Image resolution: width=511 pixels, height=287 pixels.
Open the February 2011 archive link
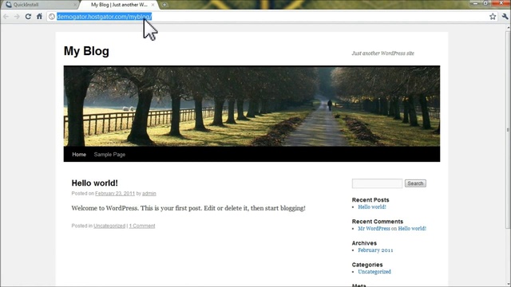tap(375, 250)
